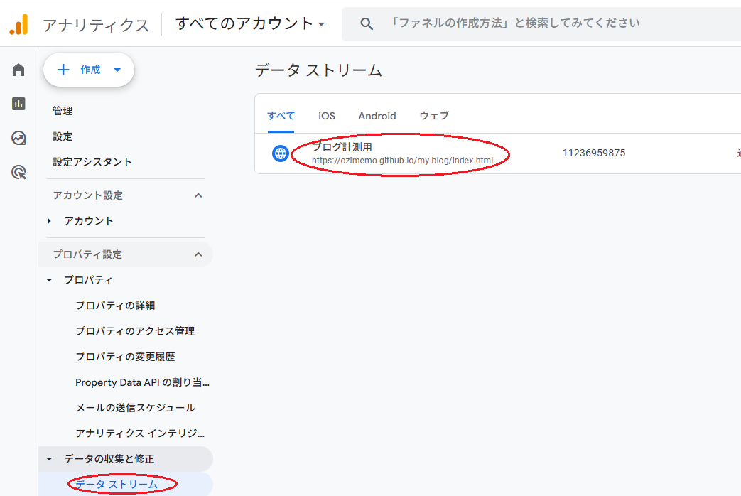741x496 pixels.
Task: Click the データ ストリーム page heading
Action: pos(318,70)
